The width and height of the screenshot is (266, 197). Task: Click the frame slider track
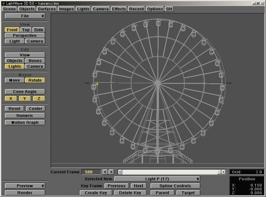[171, 172]
